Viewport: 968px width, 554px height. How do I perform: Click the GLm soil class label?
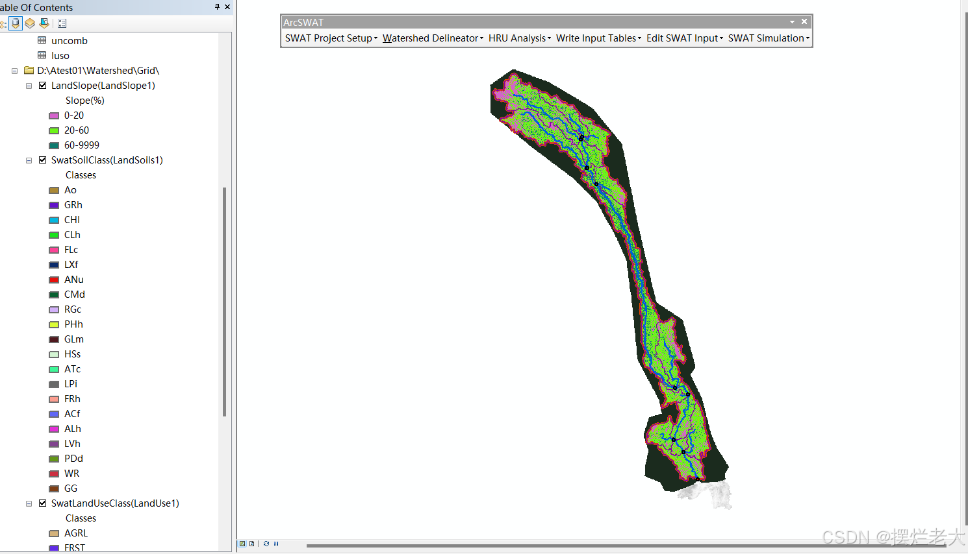tap(74, 339)
